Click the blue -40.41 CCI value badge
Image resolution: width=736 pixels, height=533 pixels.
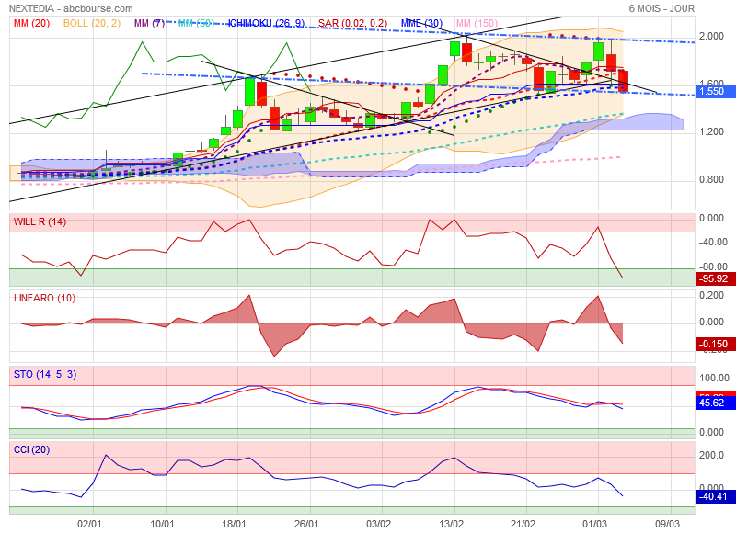tap(716, 496)
